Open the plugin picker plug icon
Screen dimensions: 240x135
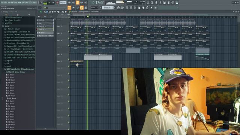(143, 7)
